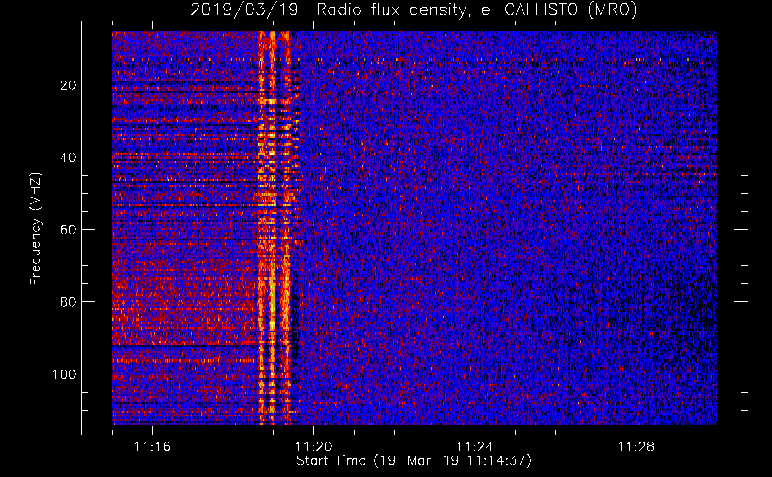Image resolution: width=772 pixels, height=477 pixels.
Task: Click the 60 MHz frequency tick label
Action: (x=68, y=230)
